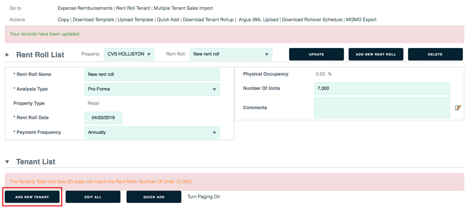Open the Property dropdown CVS HOLLISTON

click(x=129, y=54)
